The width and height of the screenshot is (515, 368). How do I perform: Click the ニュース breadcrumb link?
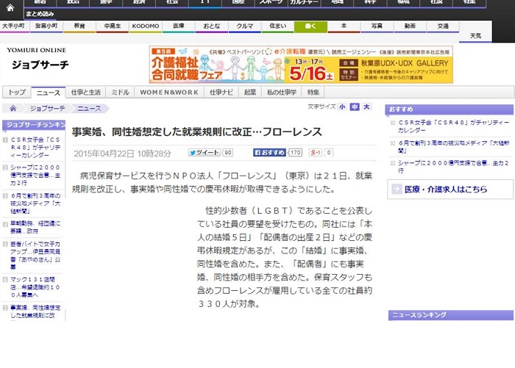(89, 108)
